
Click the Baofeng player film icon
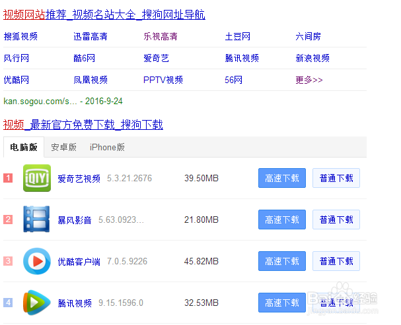click(36, 219)
